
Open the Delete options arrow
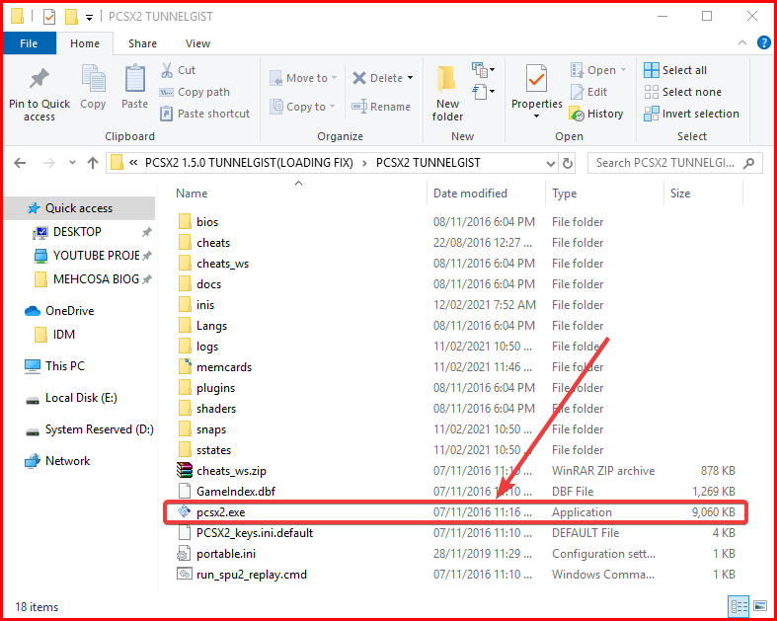pyautogui.click(x=411, y=78)
